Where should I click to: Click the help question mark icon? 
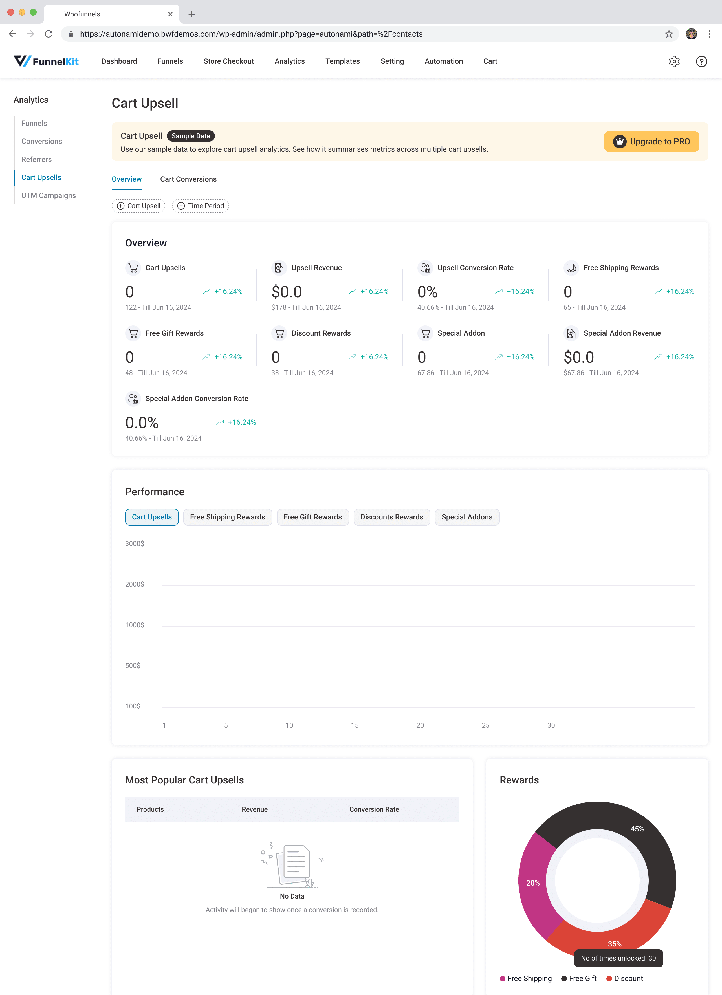tap(701, 61)
